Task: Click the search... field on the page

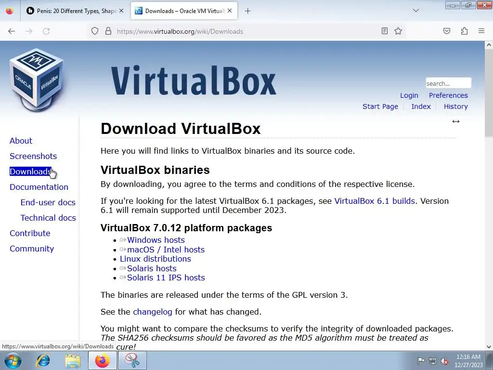Action: 448,83
